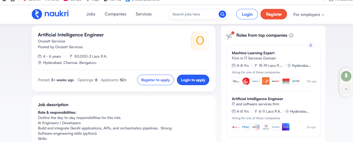Click the Naukri logo

point(50,14)
